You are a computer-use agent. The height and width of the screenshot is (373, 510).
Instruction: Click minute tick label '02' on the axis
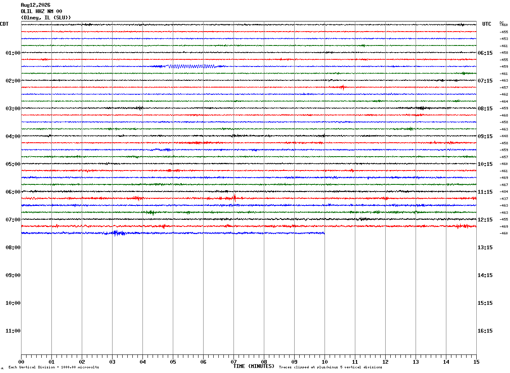[82, 362]
